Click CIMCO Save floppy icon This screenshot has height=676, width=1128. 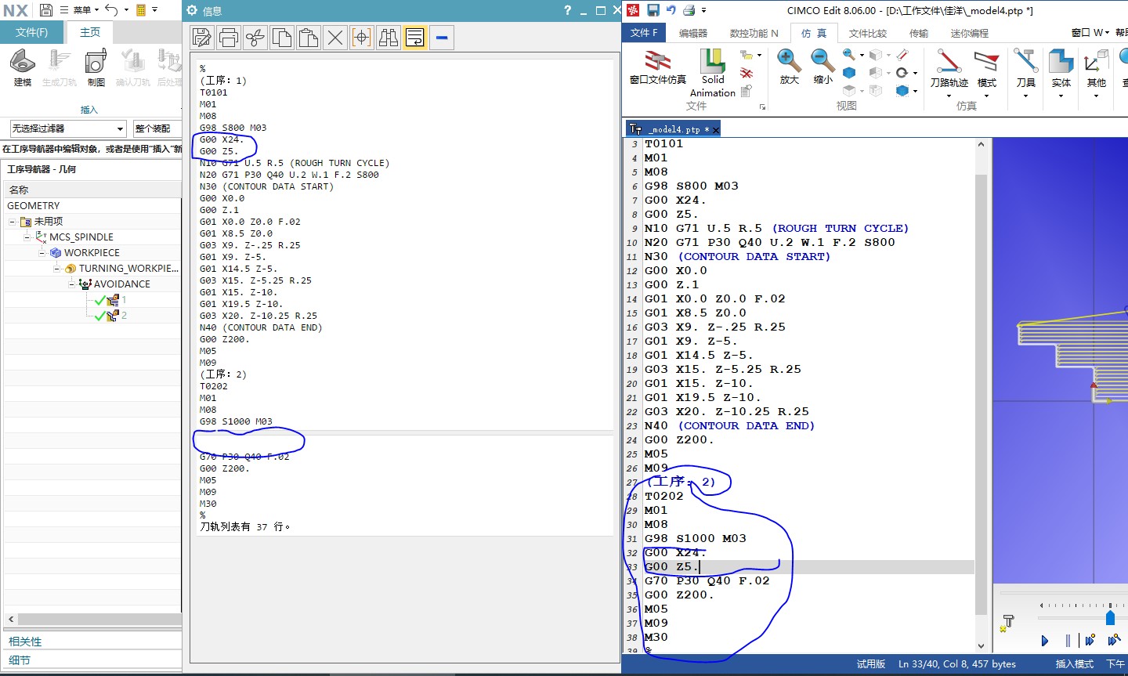653,10
